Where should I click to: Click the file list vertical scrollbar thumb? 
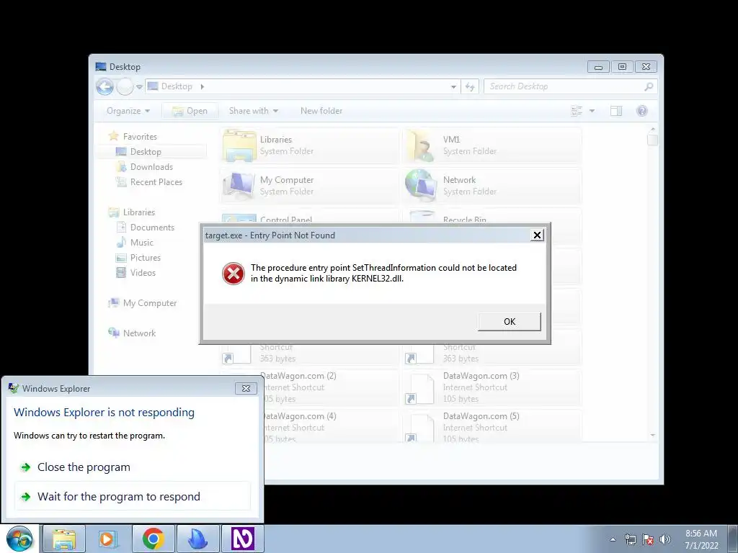click(x=652, y=140)
